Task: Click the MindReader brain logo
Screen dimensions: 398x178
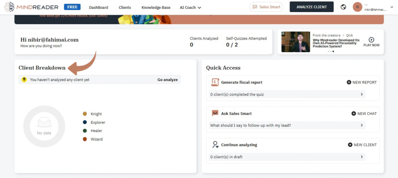Action: 10,7
